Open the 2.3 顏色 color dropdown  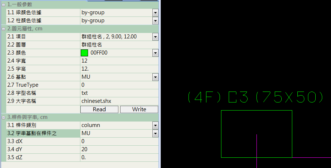point(155,53)
